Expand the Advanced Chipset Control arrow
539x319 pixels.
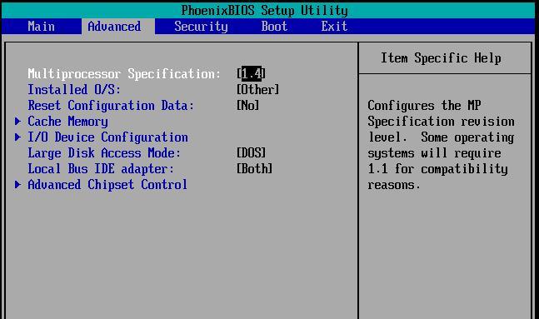click(x=17, y=185)
